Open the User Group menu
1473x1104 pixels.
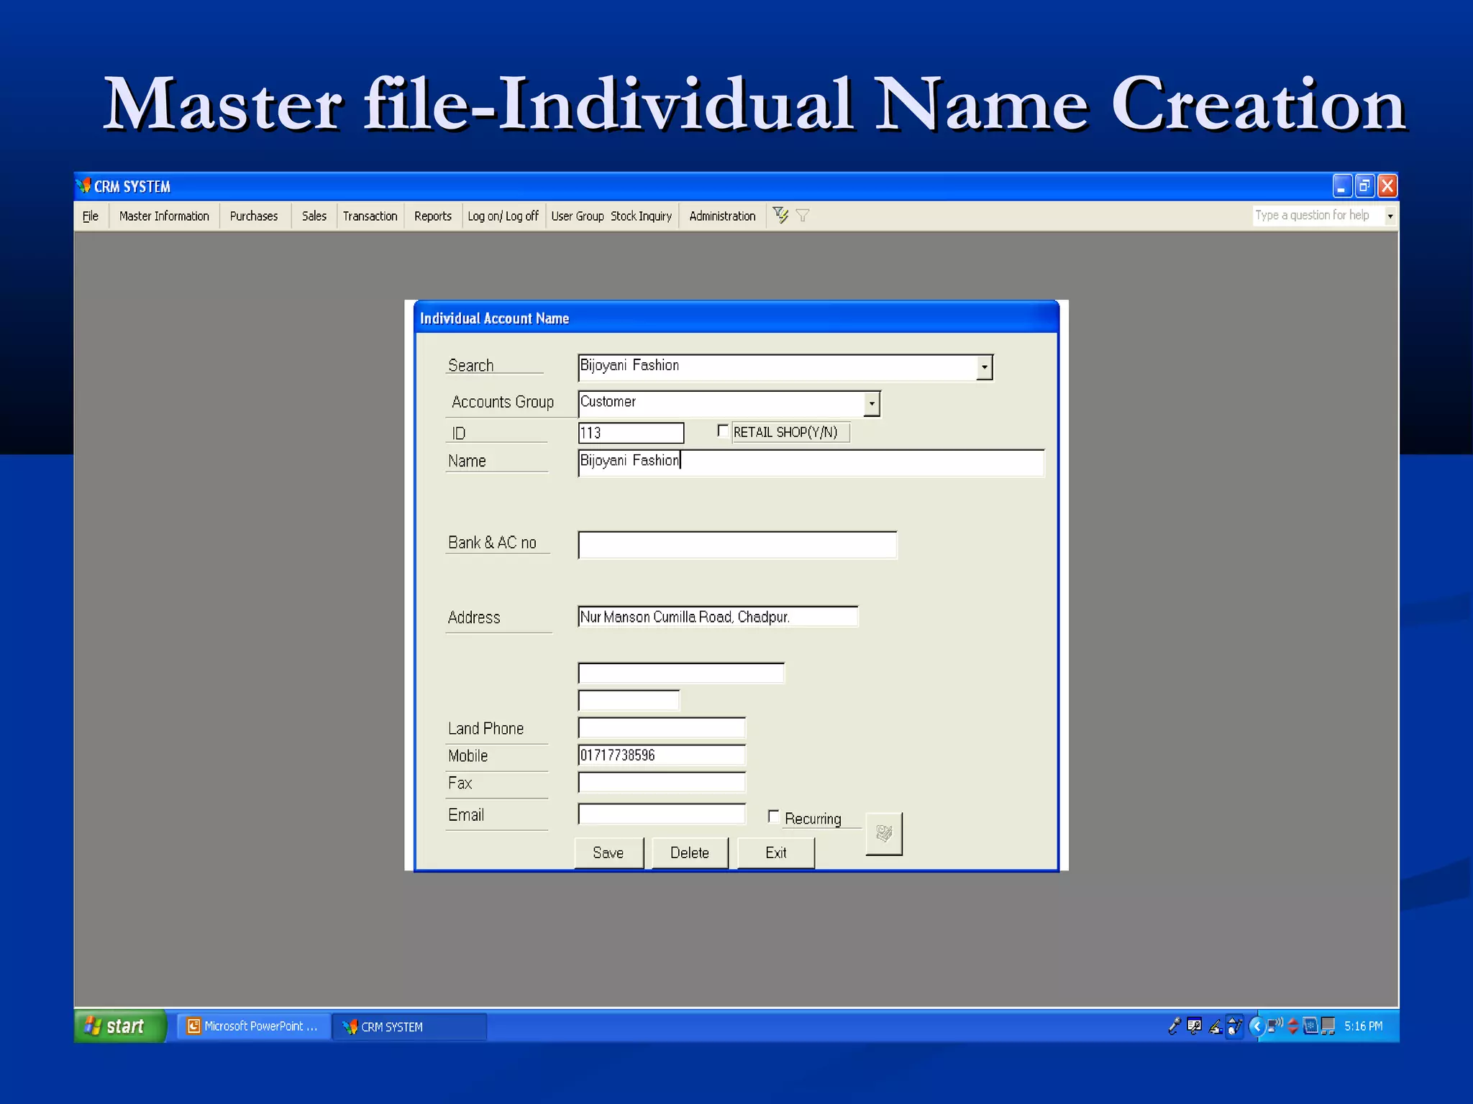coord(578,216)
